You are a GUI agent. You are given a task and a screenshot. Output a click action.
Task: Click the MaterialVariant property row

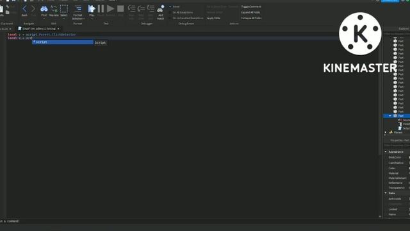pos(397,178)
